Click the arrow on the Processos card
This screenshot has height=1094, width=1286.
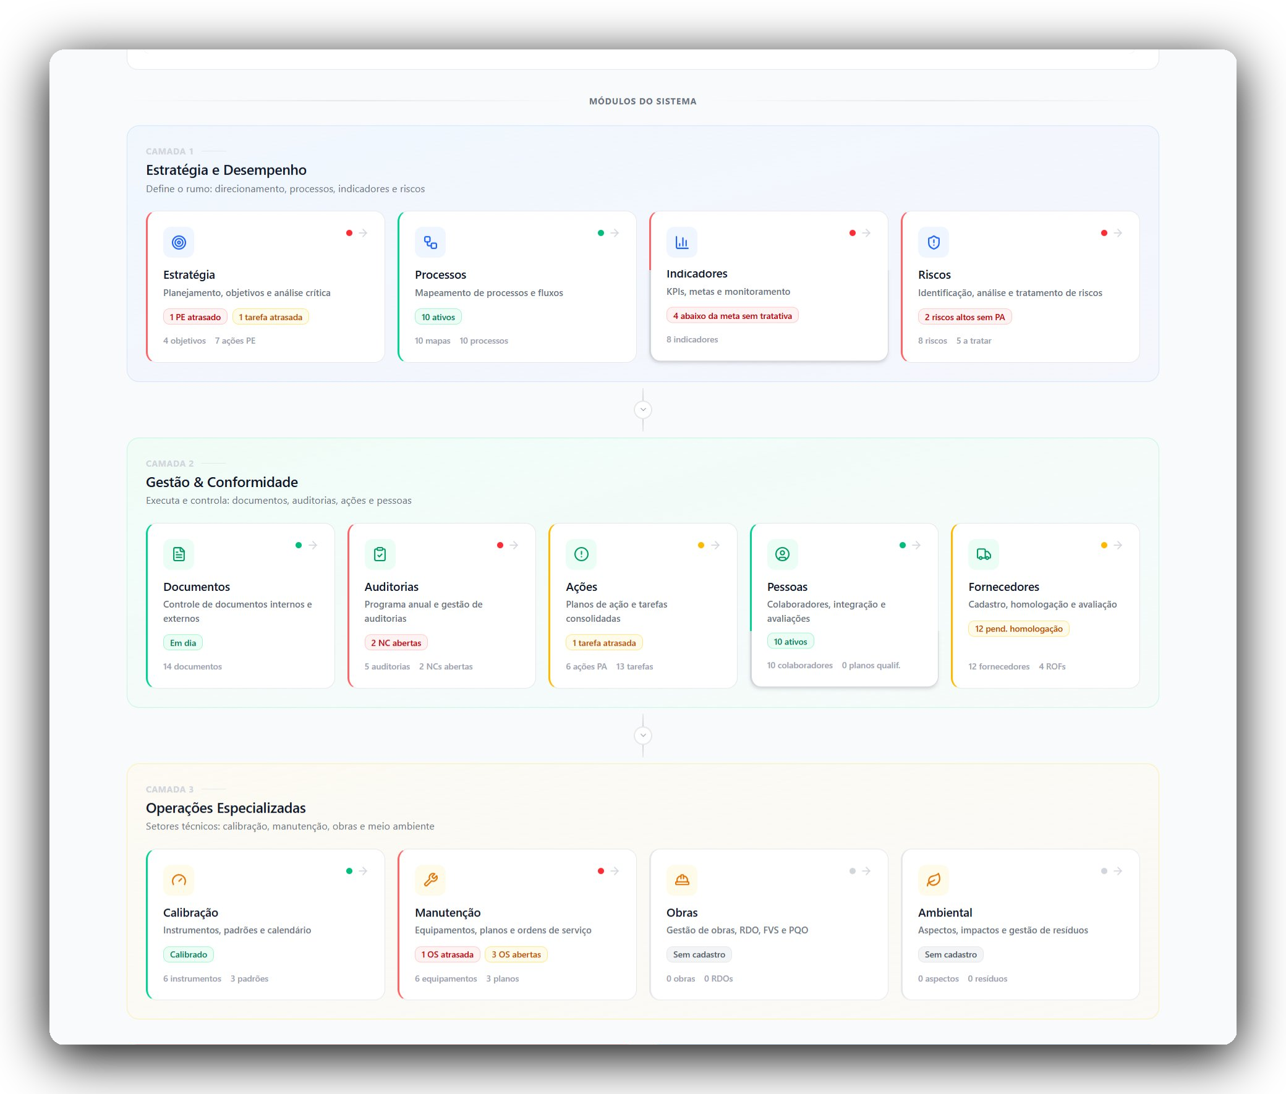pos(615,233)
